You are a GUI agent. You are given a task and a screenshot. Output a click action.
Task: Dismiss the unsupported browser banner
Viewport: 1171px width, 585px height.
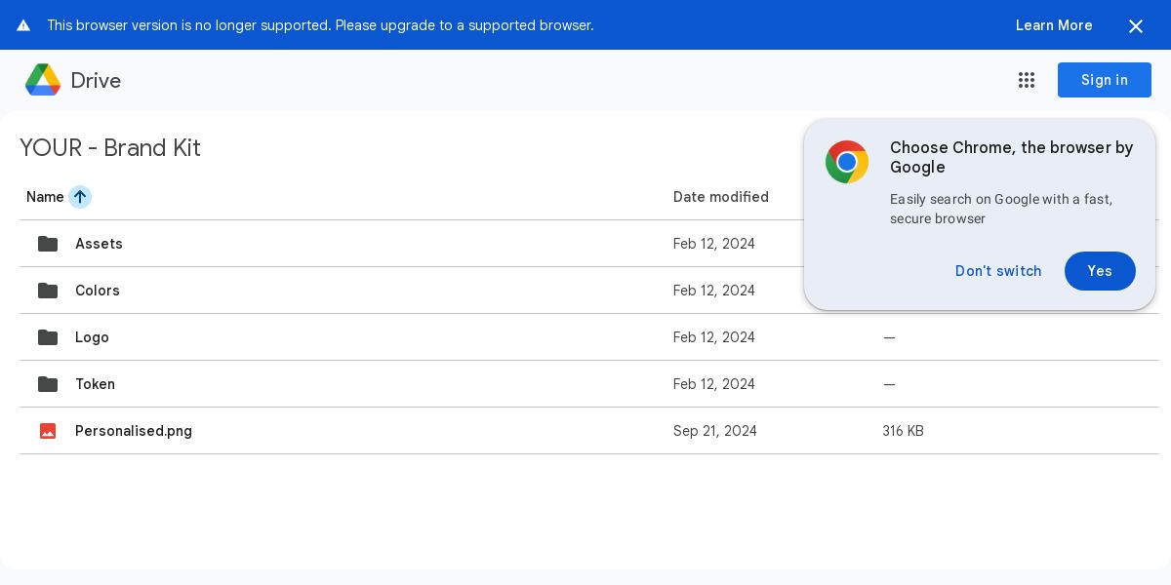click(x=1136, y=26)
